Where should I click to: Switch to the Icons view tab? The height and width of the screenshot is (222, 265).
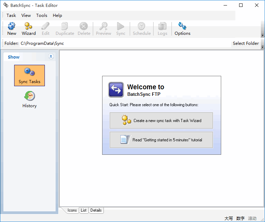coord(72,210)
